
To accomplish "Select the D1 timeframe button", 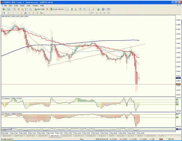I will pyautogui.click(x=105, y=13).
